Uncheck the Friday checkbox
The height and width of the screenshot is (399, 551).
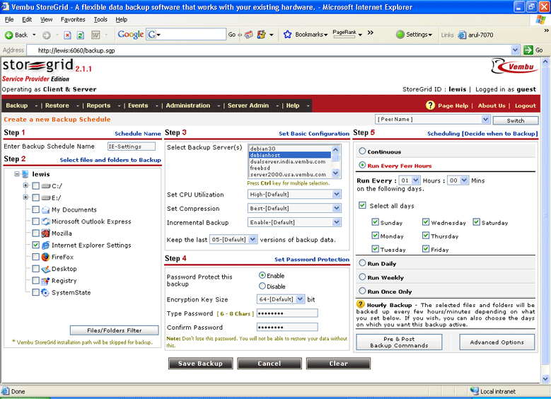[x=426, y=249]
